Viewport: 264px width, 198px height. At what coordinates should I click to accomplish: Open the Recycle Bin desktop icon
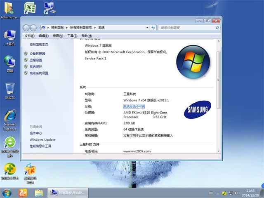pos(10,89)
